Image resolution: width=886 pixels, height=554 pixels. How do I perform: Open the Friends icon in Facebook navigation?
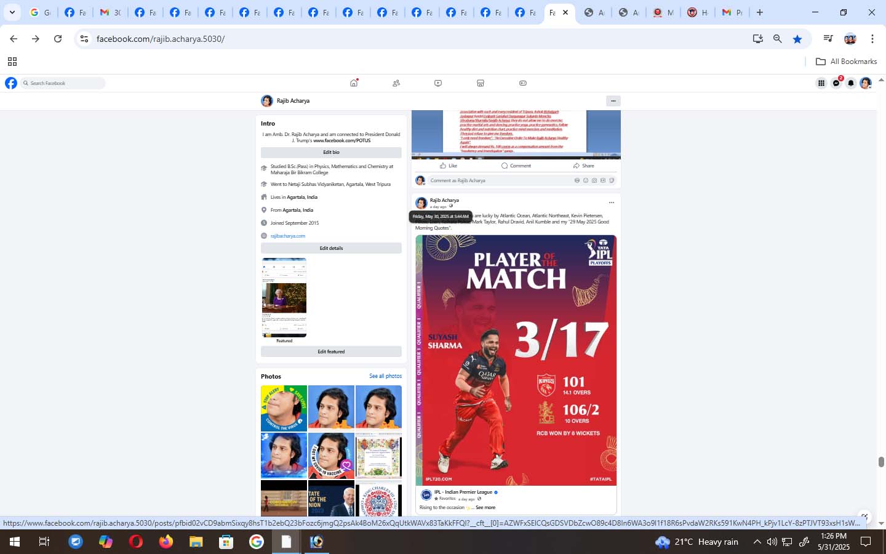click(x=396, y=83)
